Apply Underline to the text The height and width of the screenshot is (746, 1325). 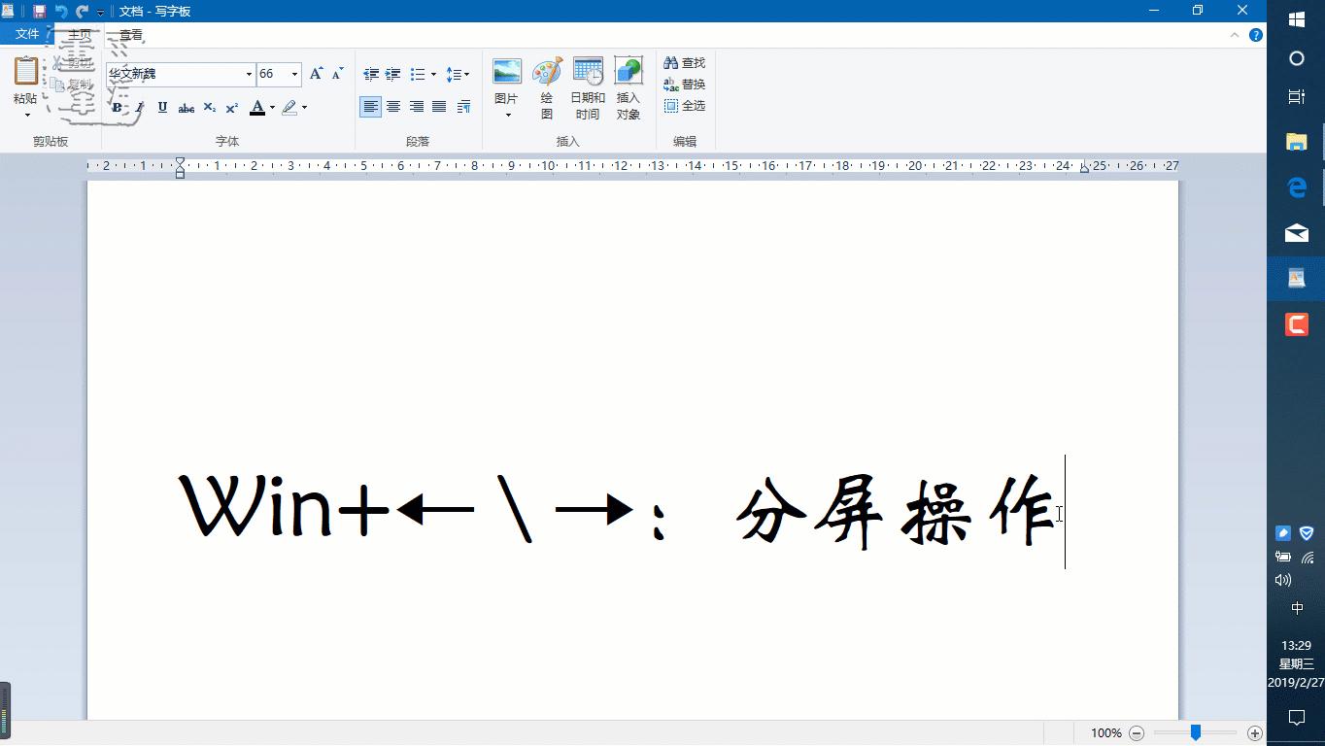click(162, 108)
